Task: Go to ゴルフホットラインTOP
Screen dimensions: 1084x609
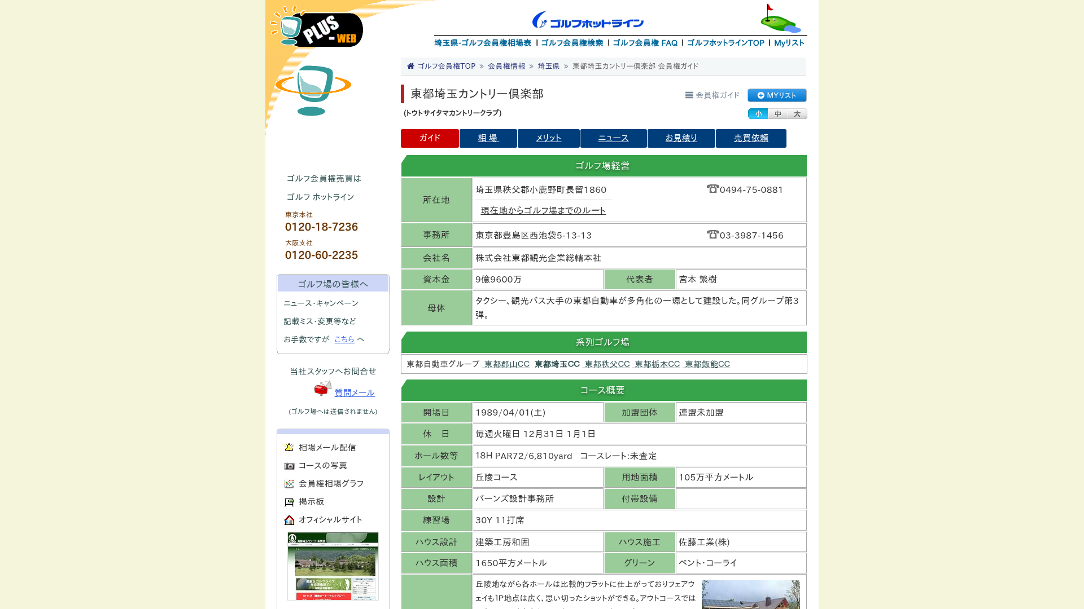Action: pos(725,43)
